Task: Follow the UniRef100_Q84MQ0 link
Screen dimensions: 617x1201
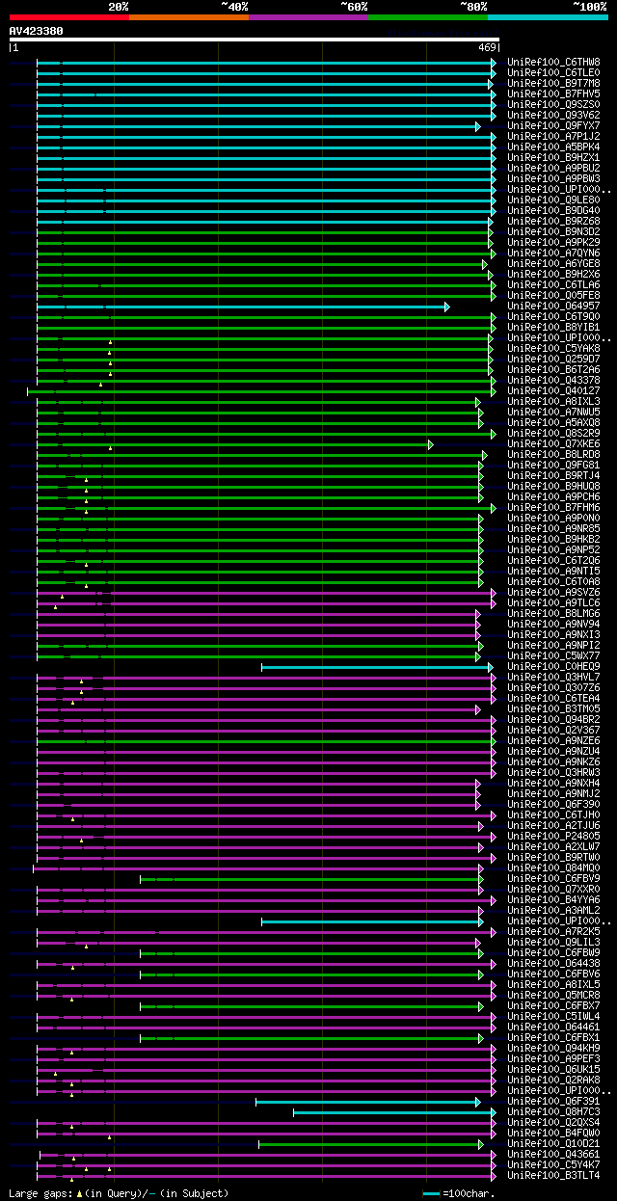Action: [553, 868]
